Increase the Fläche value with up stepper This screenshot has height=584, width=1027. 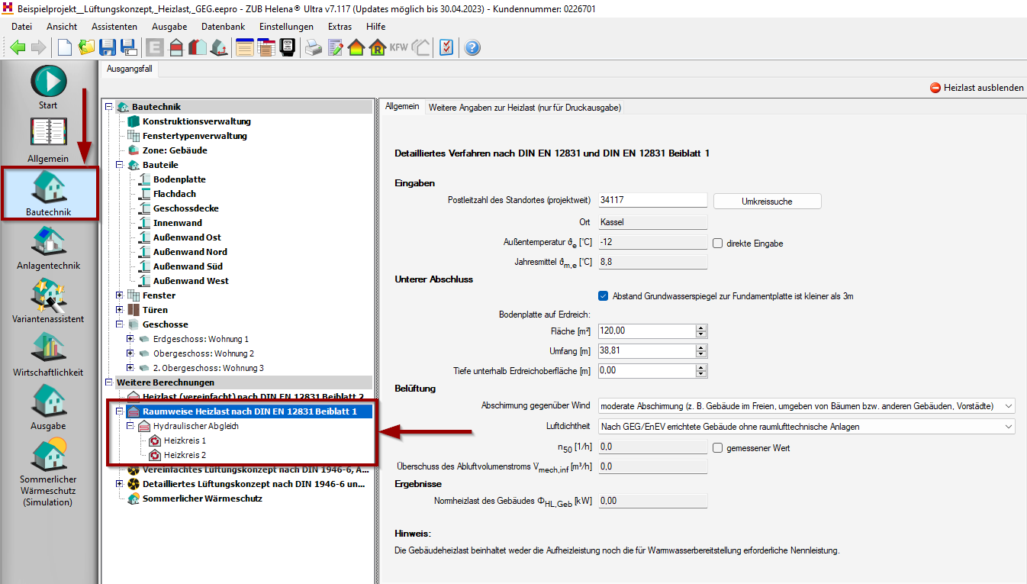(701, 328)
